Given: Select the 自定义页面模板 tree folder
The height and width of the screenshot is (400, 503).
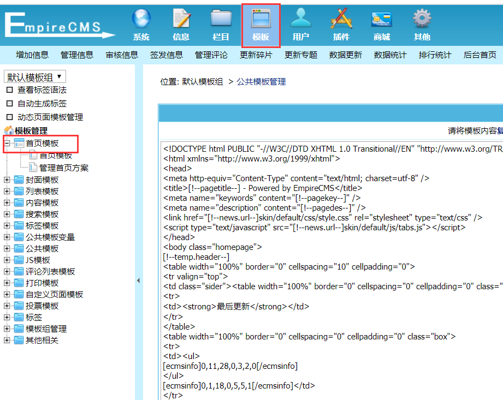Looking at the screenshot, I should point(55,295).
